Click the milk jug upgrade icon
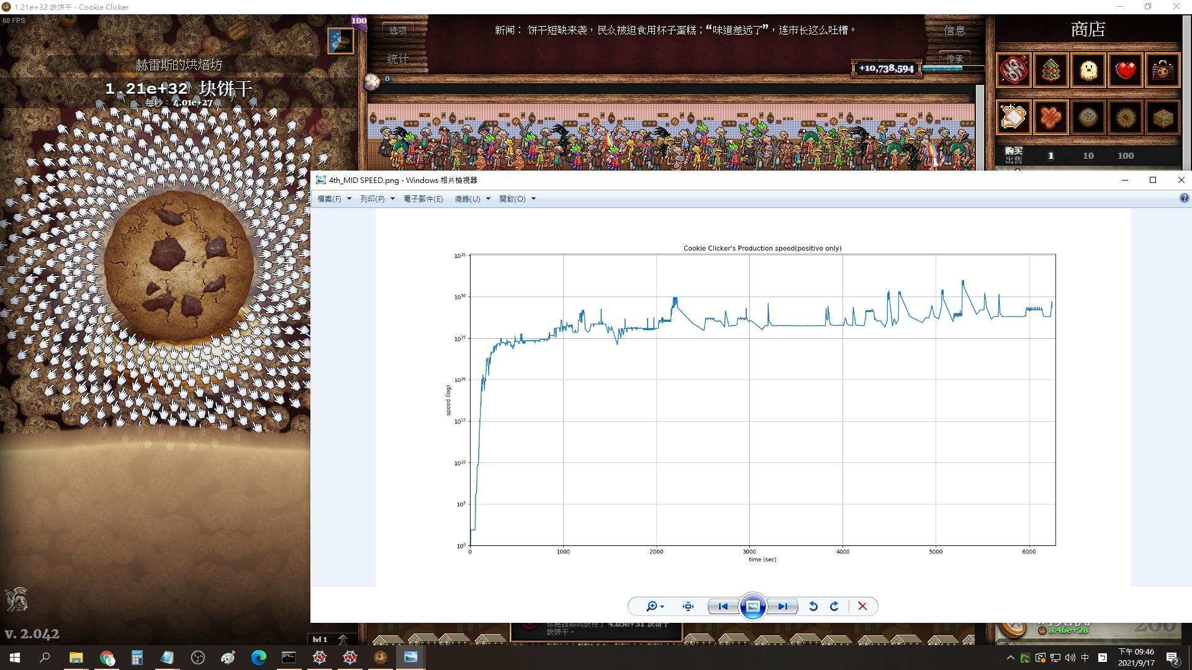 1013,117
